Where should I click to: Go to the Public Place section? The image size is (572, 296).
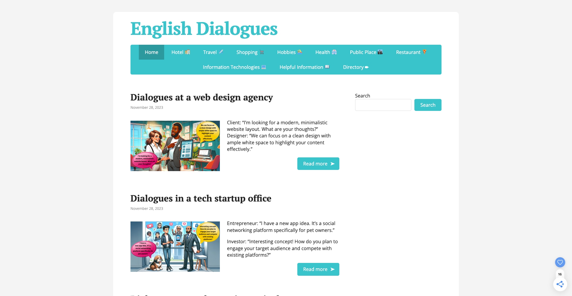point(366,52)
